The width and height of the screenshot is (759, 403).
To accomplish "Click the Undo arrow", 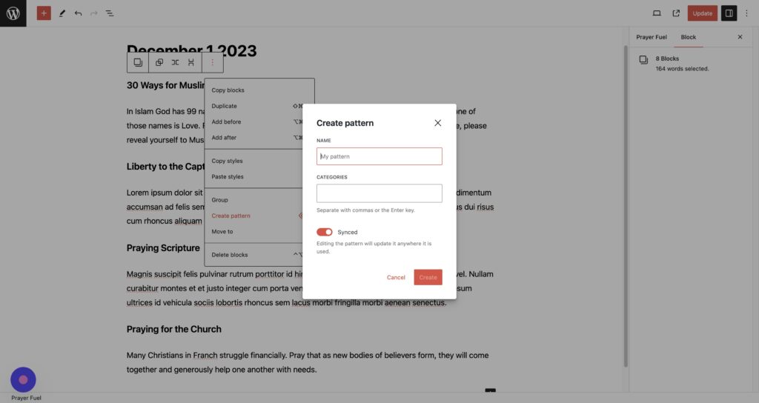I will tap(78, 13).
